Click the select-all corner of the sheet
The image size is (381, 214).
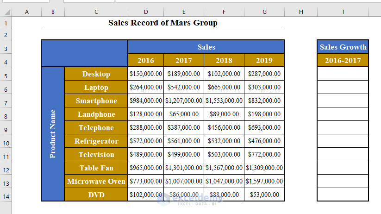6,12
